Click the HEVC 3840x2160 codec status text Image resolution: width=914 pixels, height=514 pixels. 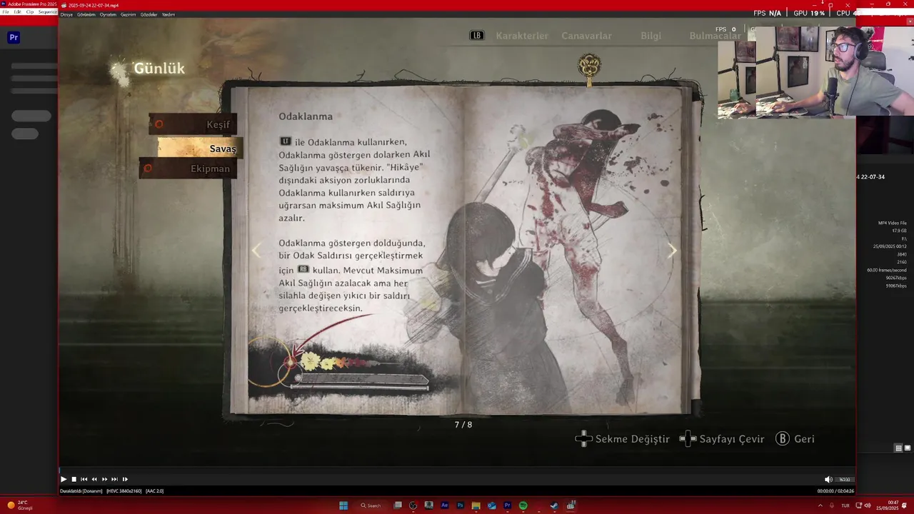124,491
